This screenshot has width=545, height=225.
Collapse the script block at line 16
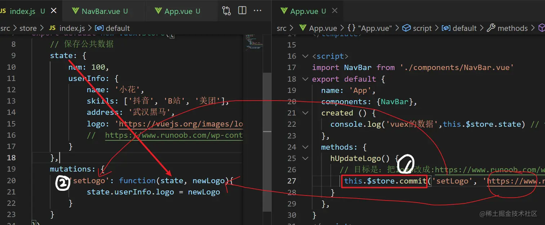pyautogui.click(x=305, y=56)
